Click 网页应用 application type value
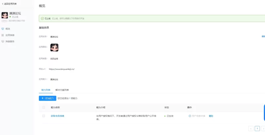This screenshot has width=265, height=135. click(x=54, y=59)
